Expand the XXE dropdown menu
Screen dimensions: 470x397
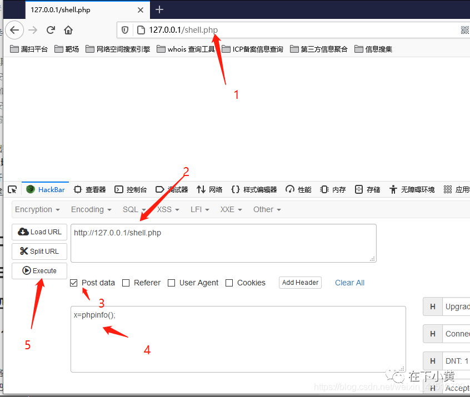click(x=231, y=209)
